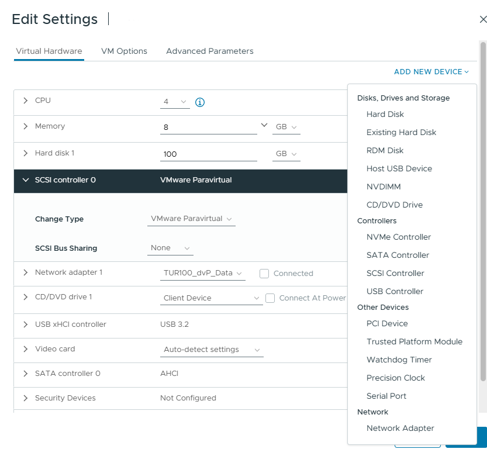Enable Connect At Power On for CD/DVD

pos(270,298)
